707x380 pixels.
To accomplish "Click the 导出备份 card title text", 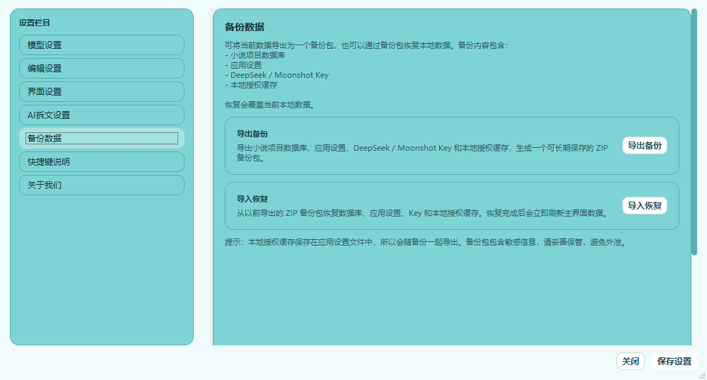I will coord(252,134).
